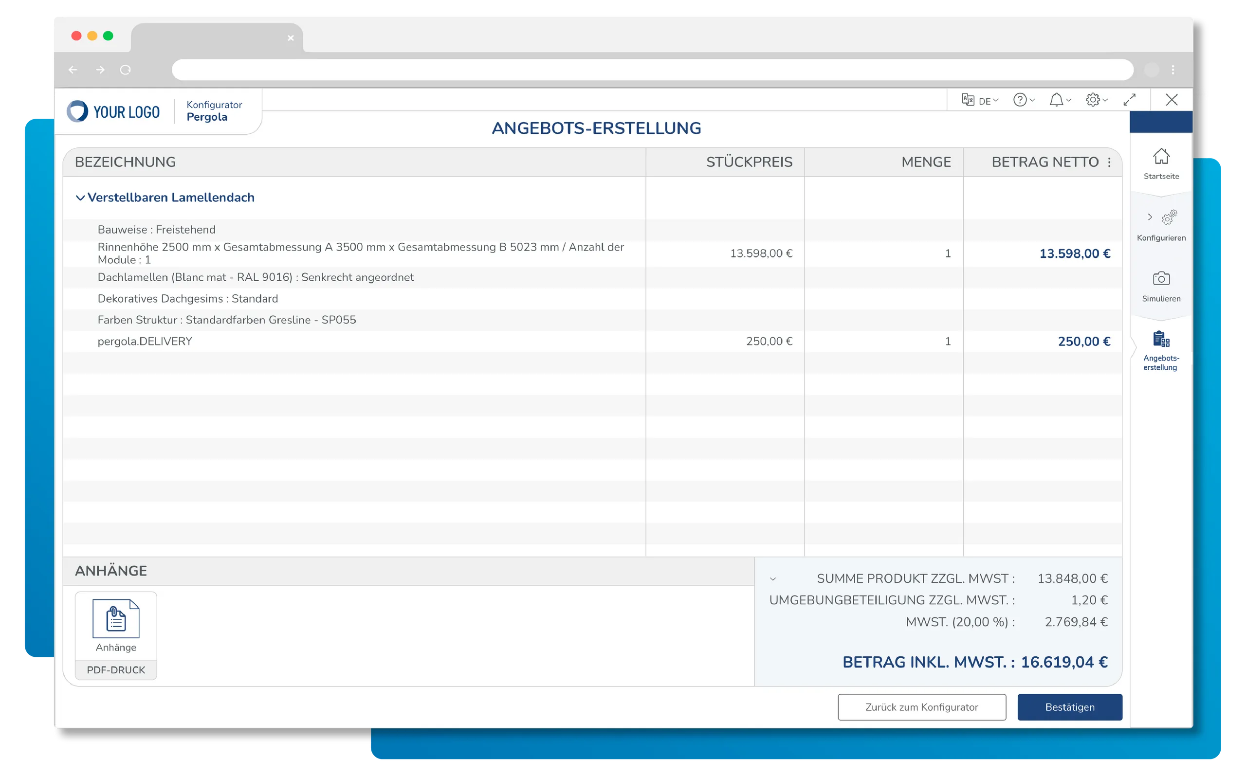Click inside the browser address bar
Image resolution: width=1246 pixels, height=776 pixels.
click(652, 70)
